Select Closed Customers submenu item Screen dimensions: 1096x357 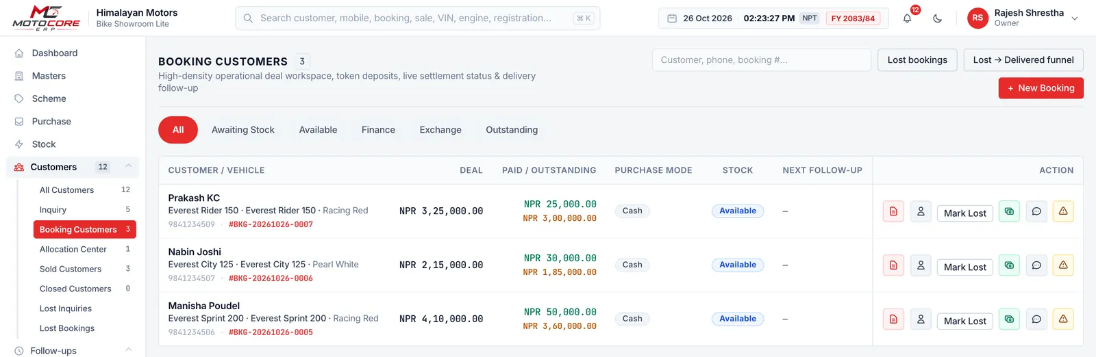(85, 289)
